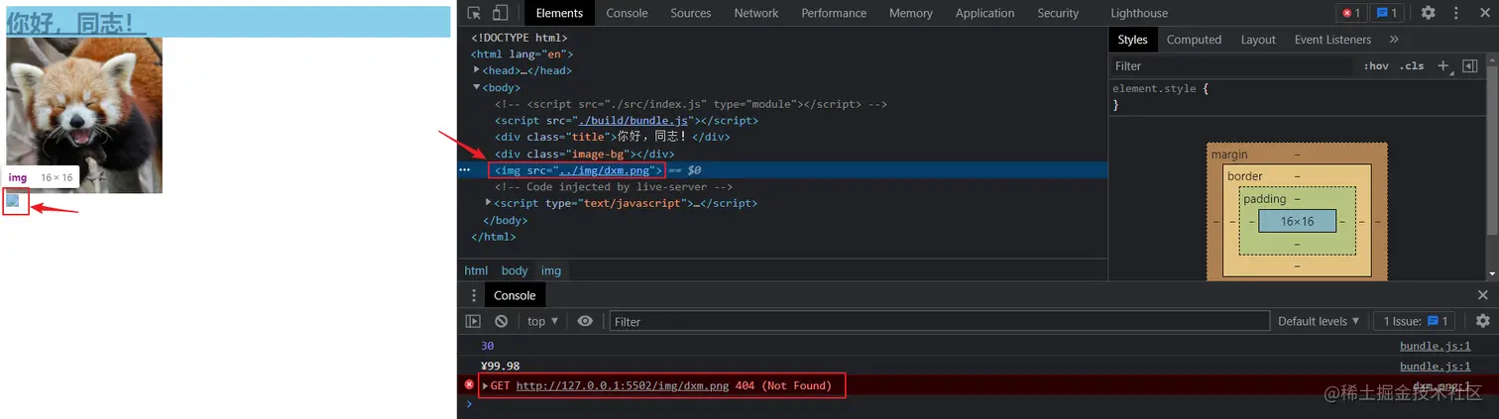Focus the console Filter field

[939, 321]
